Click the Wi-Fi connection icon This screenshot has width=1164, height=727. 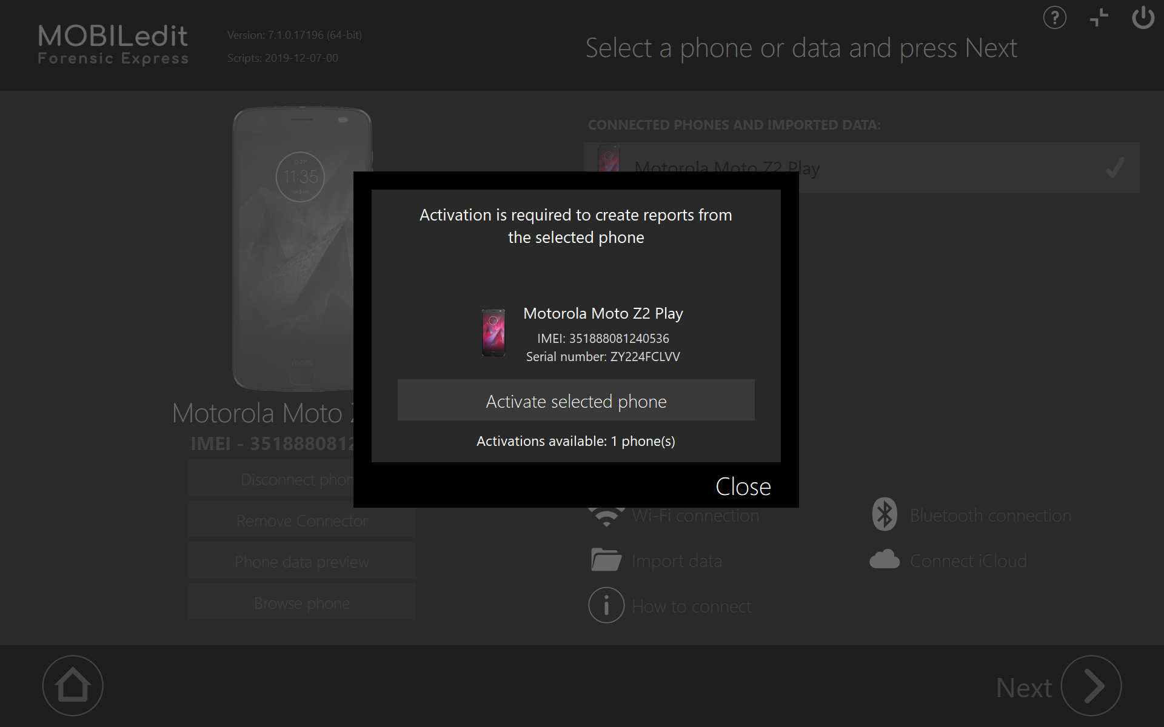click(x=606, y=517)
